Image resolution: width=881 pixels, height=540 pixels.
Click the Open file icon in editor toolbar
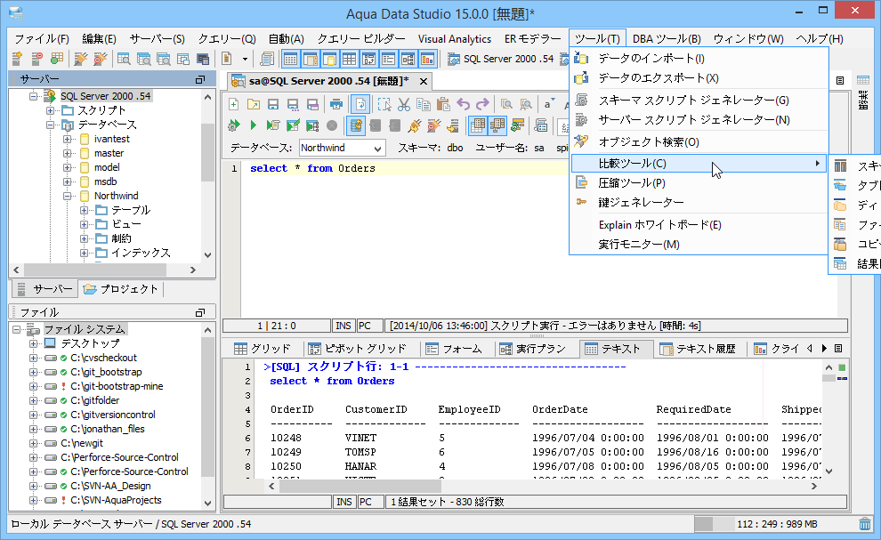[254, 104]
